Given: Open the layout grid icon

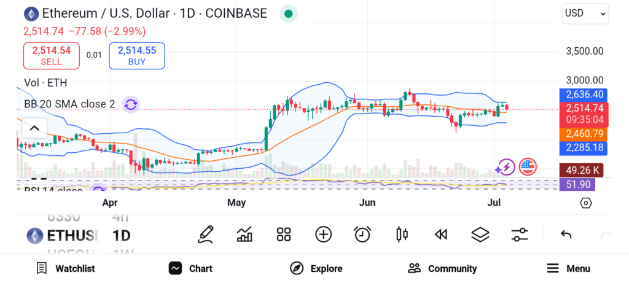Looking at the screenshot, I should pos(283,234).
